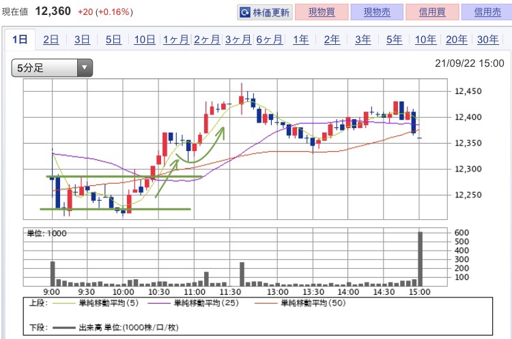Open the 5分足 interval dropdown
Image resolution: width=512 pixels, height=339 pixels.
click(52, 68)
